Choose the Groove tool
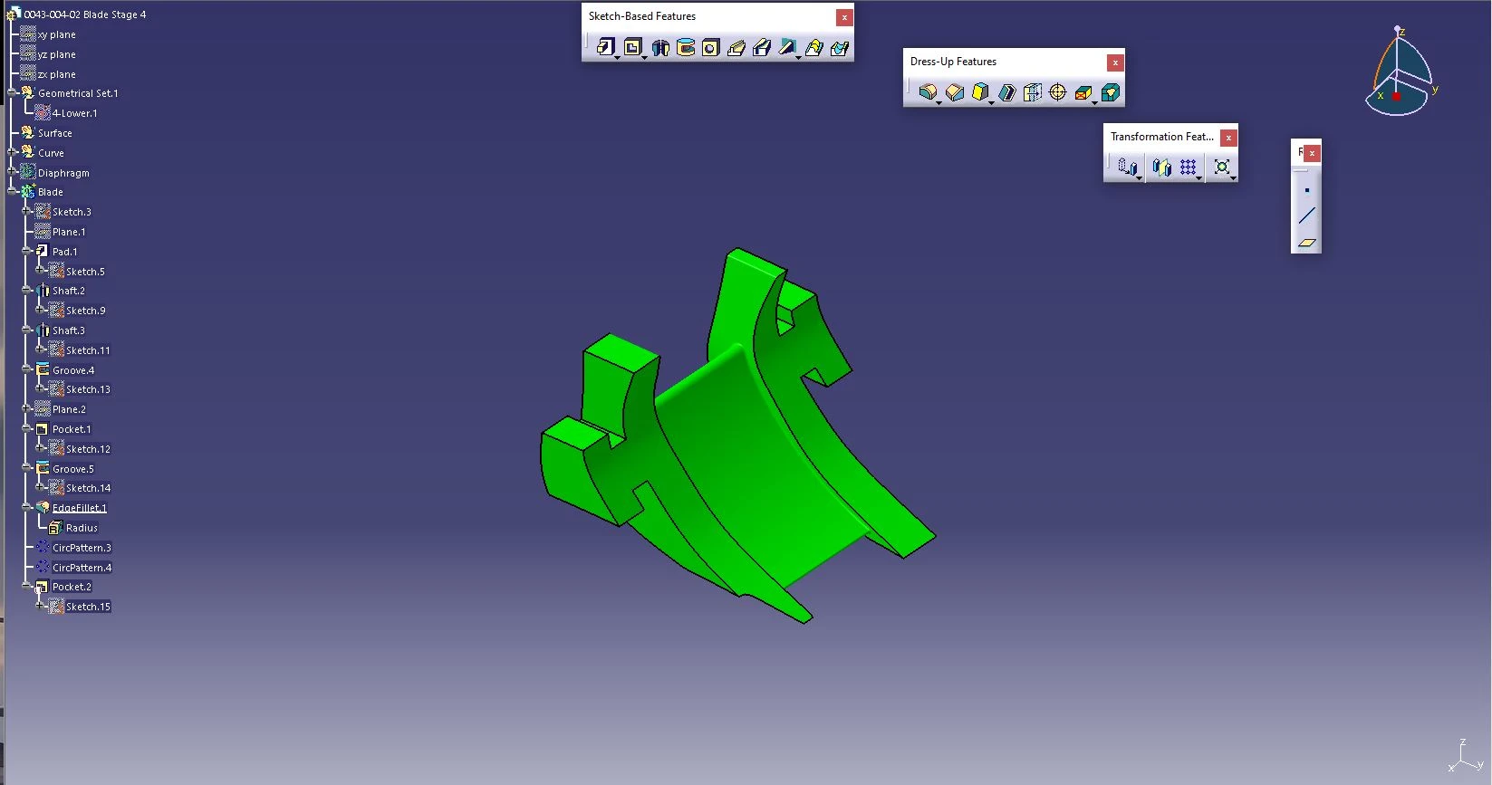The width and height of the screenshot is (1492, 785). pyautogui.click(x=686, y=48)
